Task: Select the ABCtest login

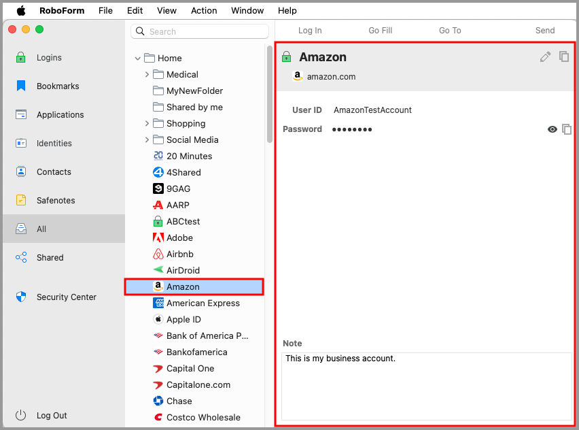Action: point(183,221)
